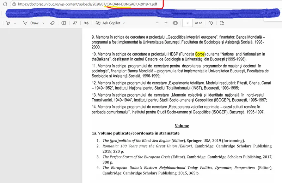
Task: Zoom out with the minus button
Action: [157, 23]
